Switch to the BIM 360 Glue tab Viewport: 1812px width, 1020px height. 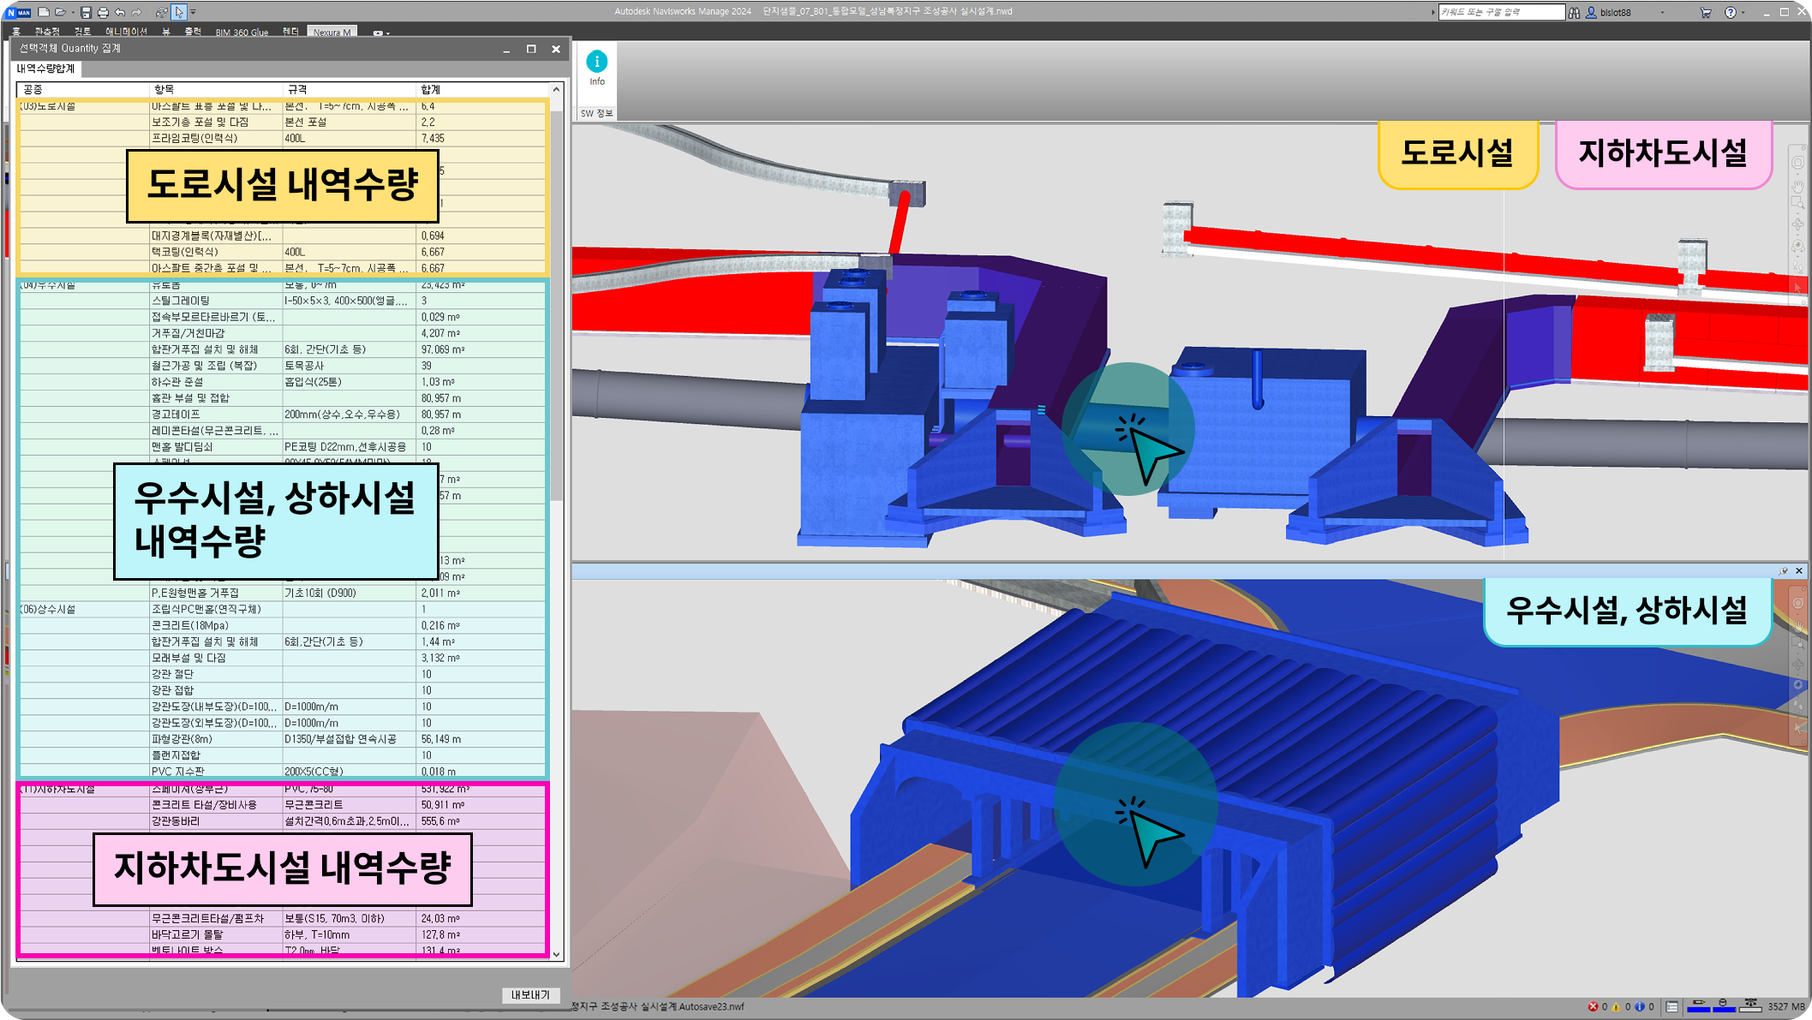coord(242,33)
